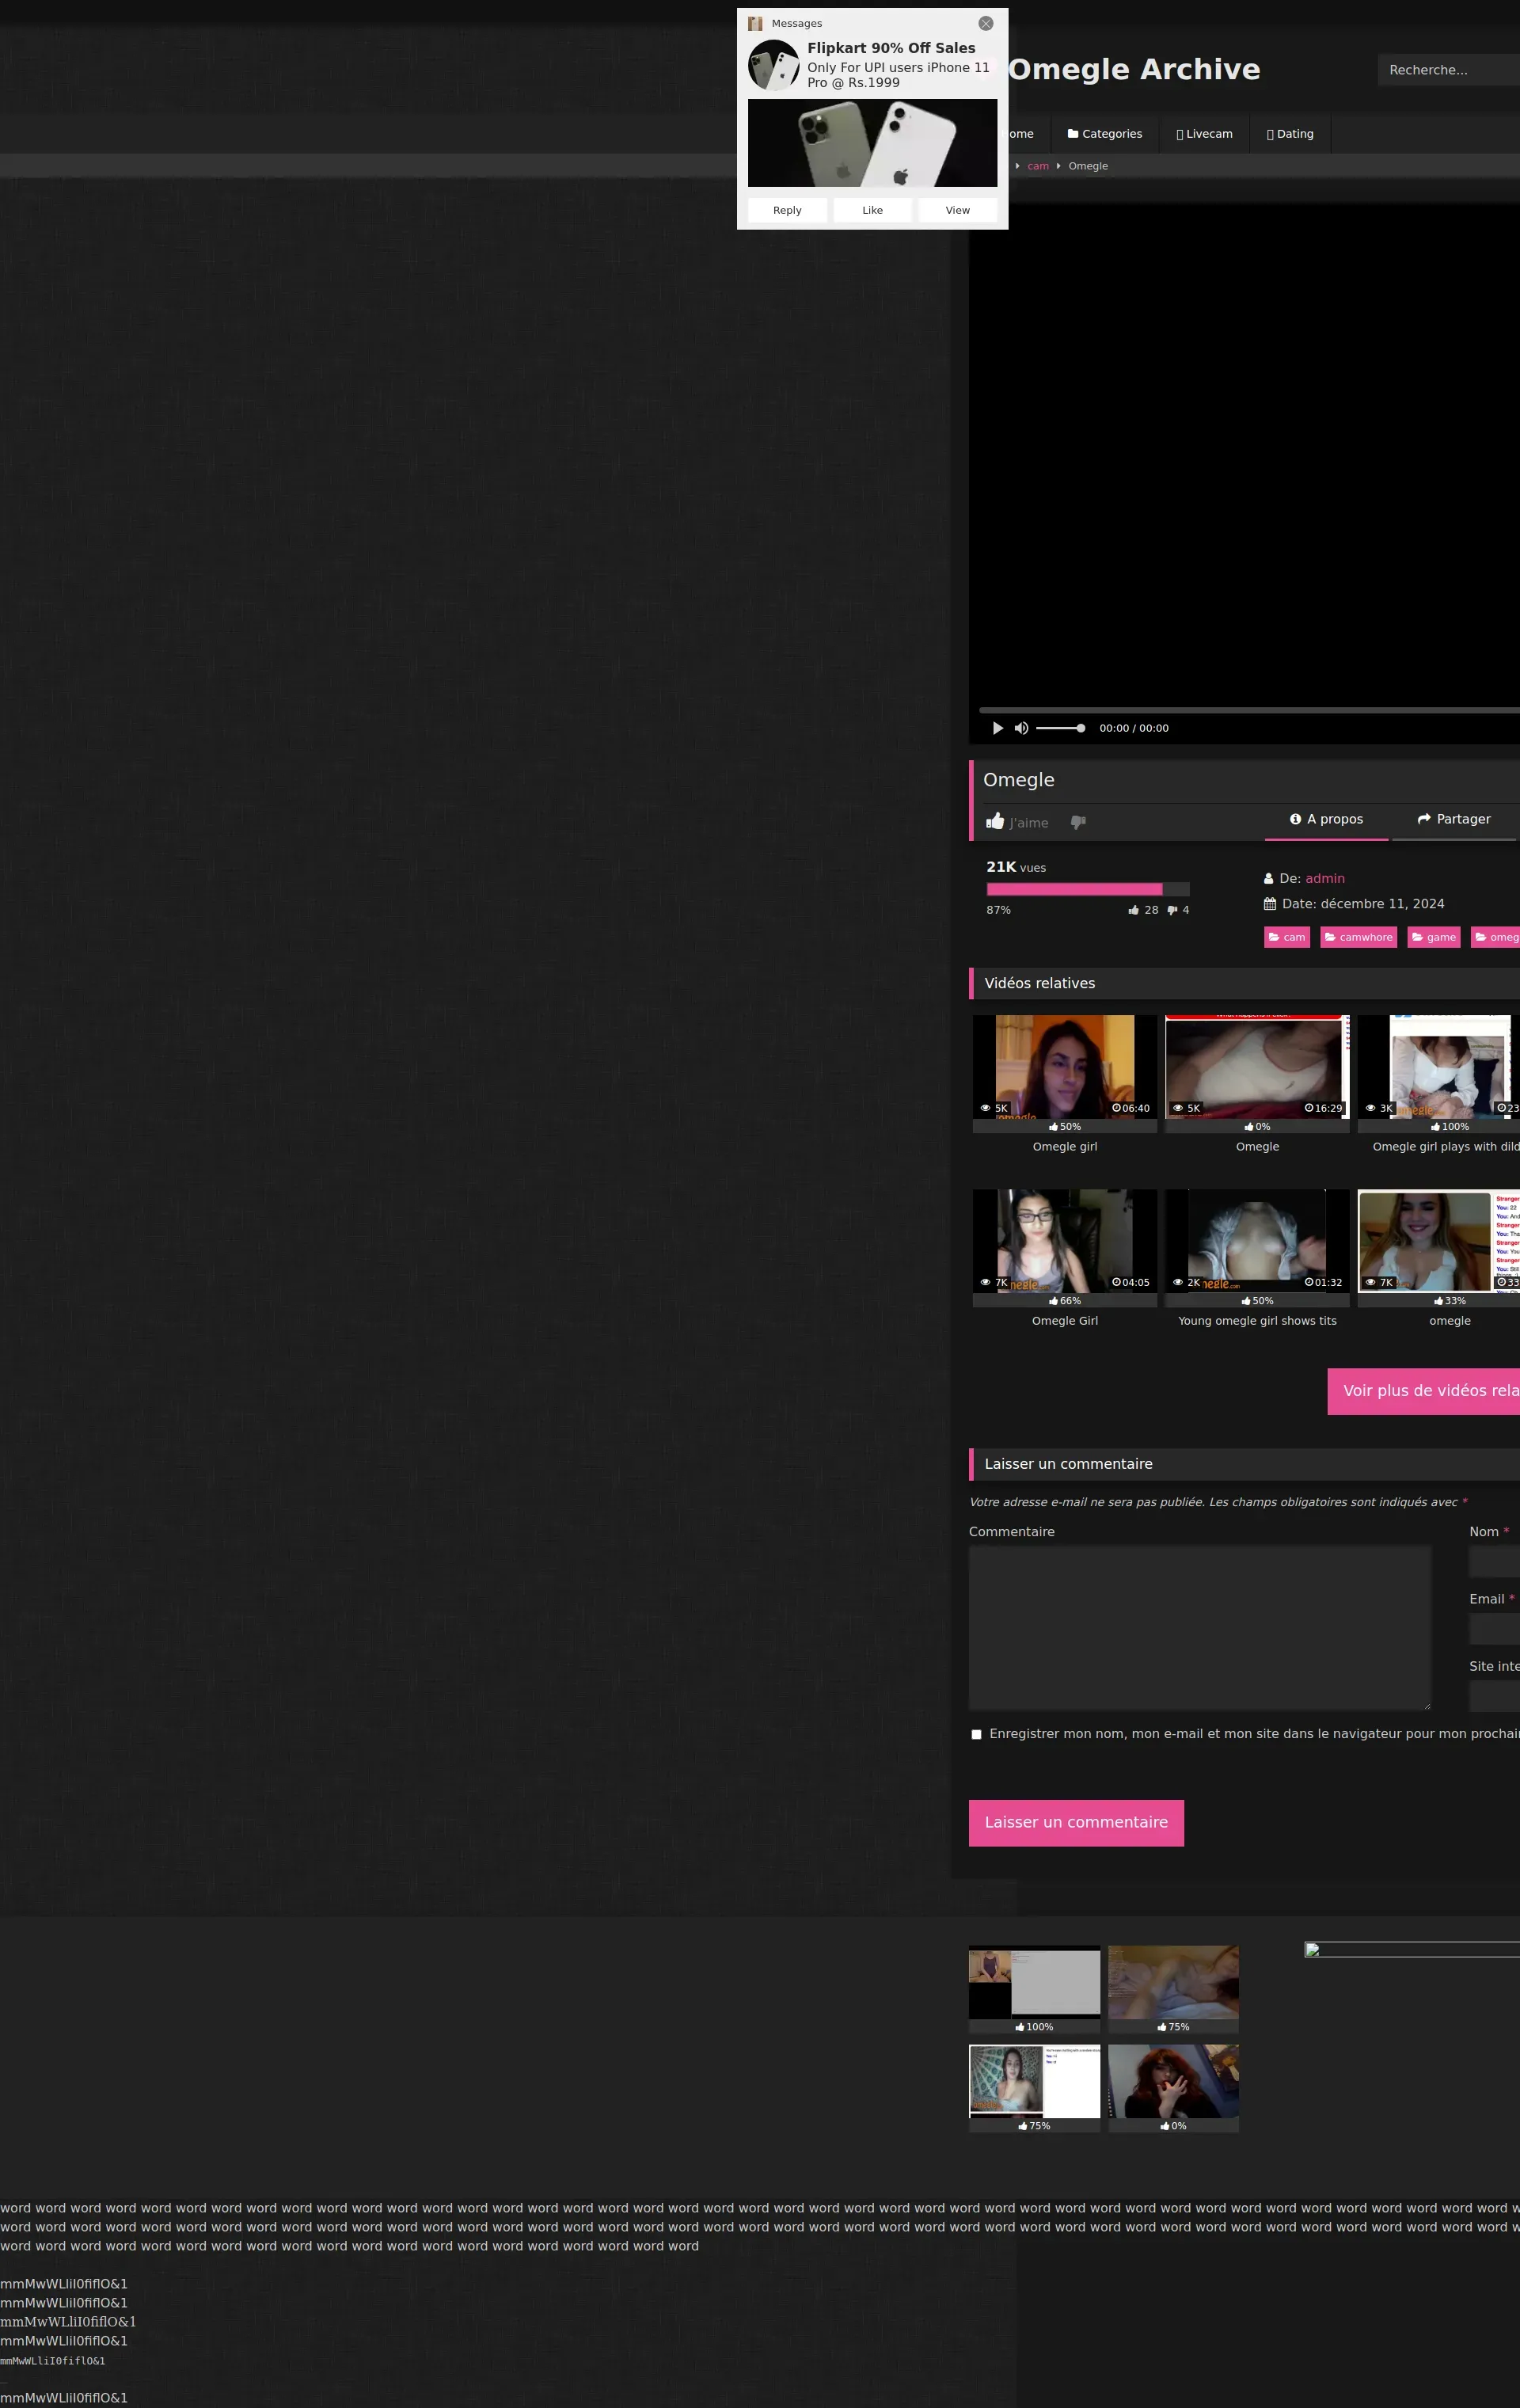Click Reply in the notification popup

tap(787, 210)
